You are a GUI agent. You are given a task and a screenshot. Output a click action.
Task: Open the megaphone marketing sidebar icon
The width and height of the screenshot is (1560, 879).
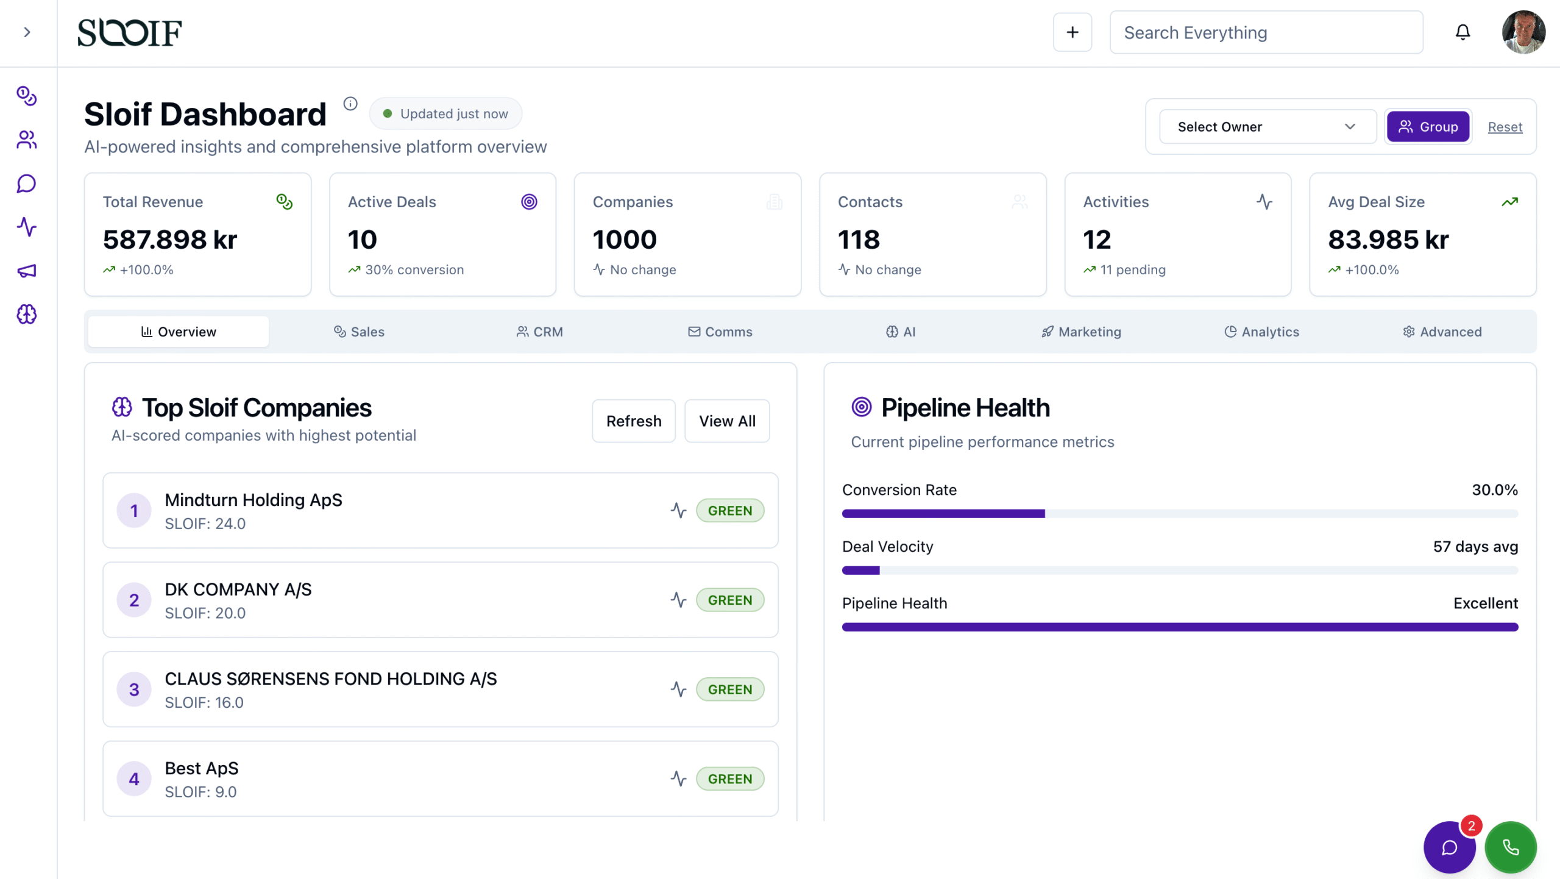pyautogui.click(x=27, y=271)
